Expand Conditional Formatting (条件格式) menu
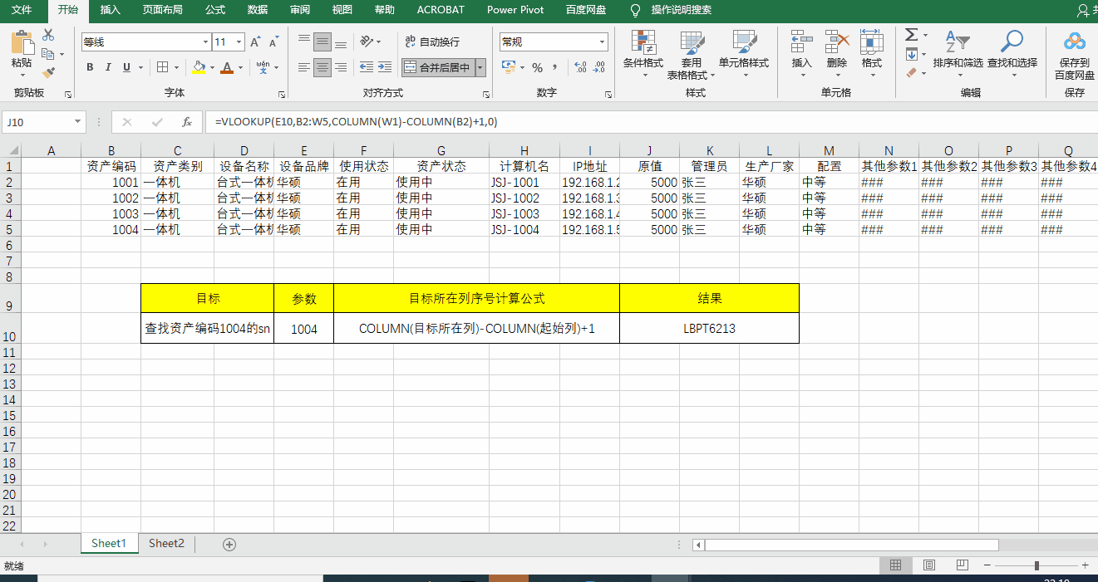1098x582 pixels. pyautogui.click(x=643, y=55)
